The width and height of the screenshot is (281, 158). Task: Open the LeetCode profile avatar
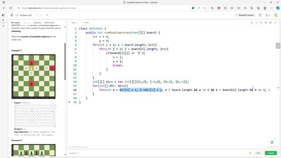click(x=276, y=15)
